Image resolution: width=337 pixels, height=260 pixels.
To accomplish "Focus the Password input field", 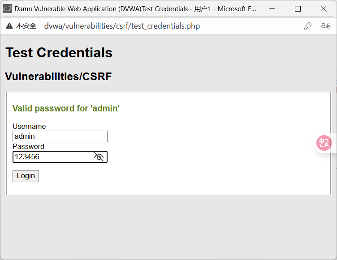I will point(60,157).
